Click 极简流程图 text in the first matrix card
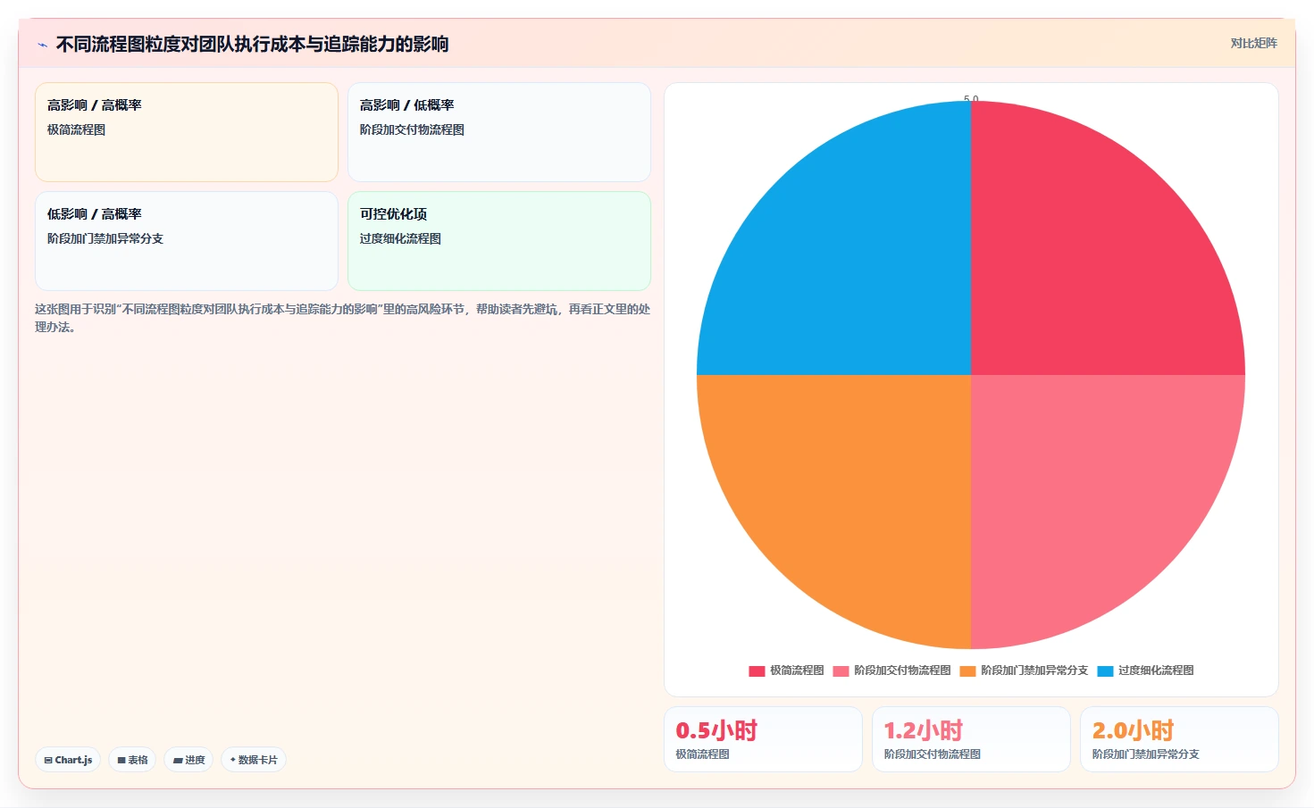1314x808 pixels. (x=76, y=129)
